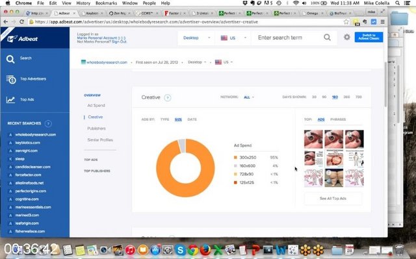Open Top Publishers section in left nav
Image resolution: width=416 pixels, height=259 pixels.
[x=97, y=171]
